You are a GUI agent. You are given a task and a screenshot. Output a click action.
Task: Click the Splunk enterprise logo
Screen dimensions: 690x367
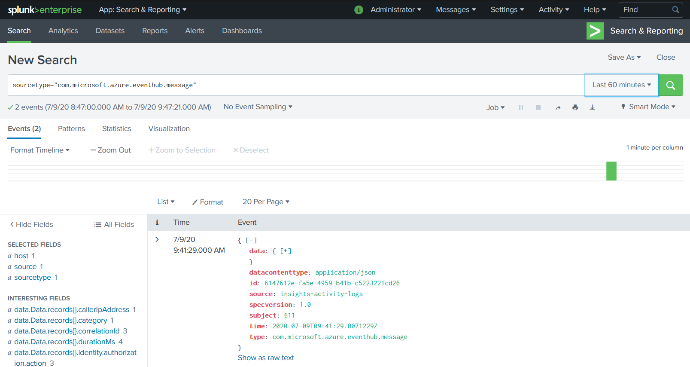[45, 9]
